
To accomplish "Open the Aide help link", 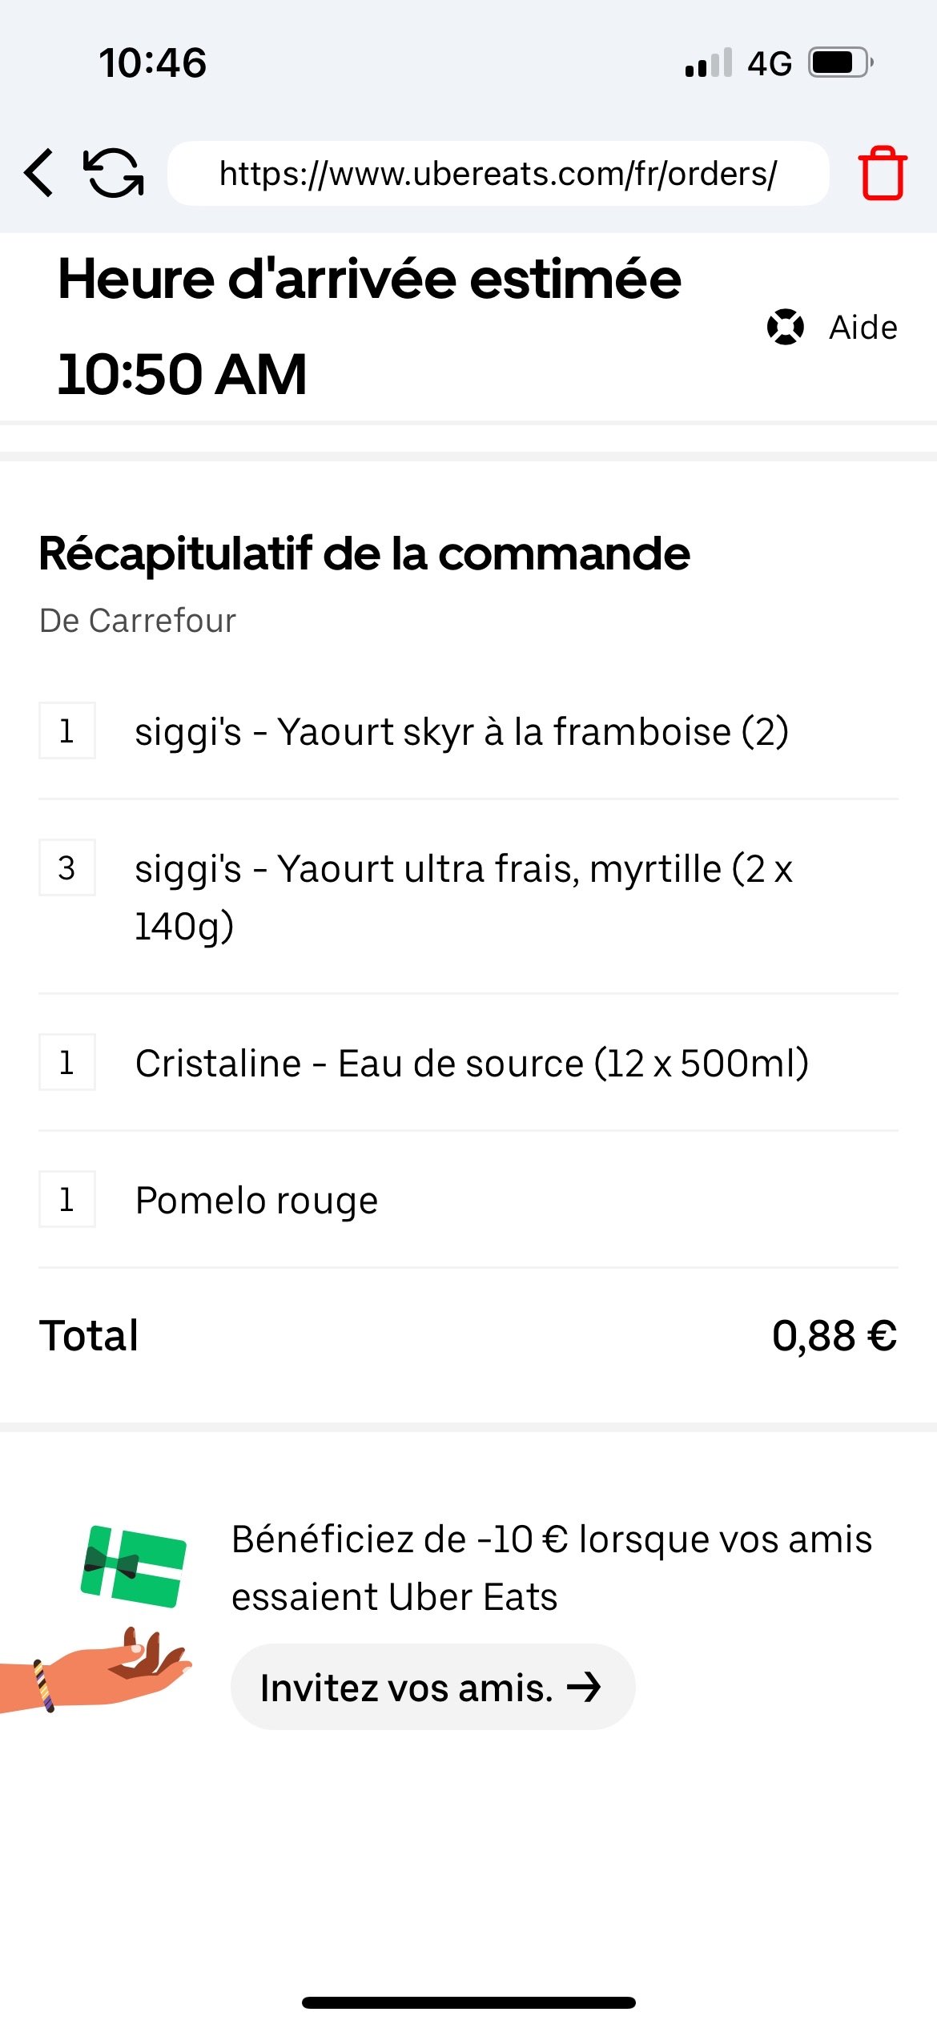I will [x=862, y=327].
